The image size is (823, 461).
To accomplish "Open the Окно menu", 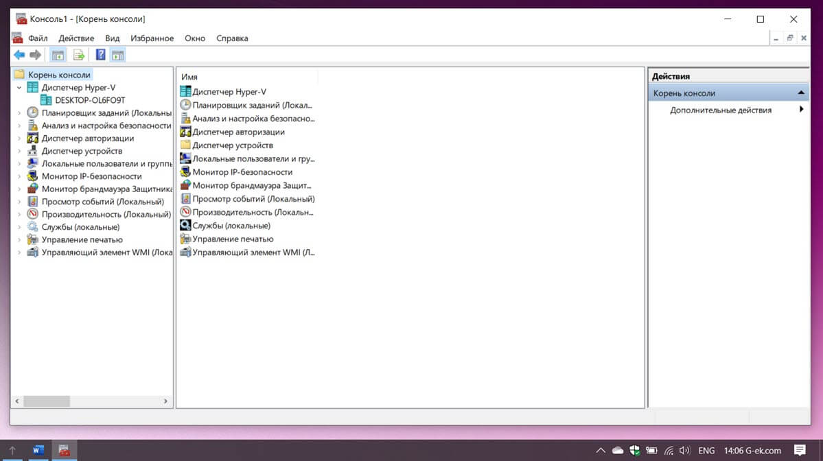I will pyautogui.click(x=195, y=38).
